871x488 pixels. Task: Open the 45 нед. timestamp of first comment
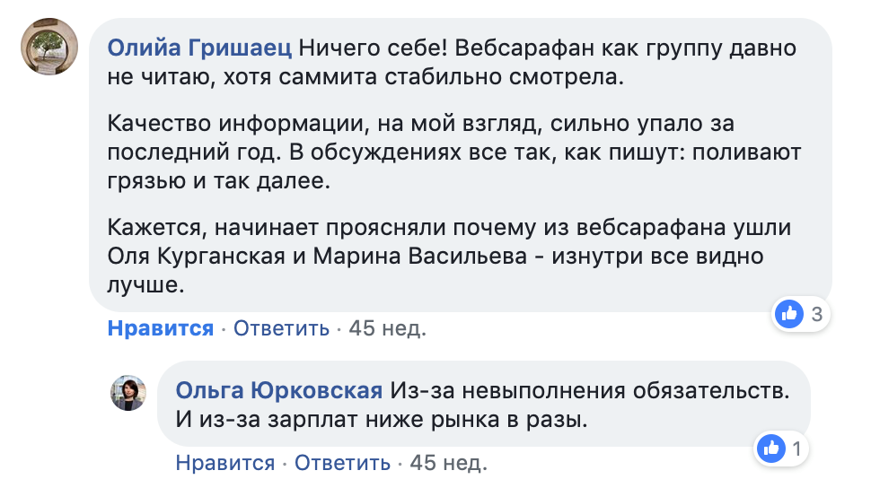point(387,328)
